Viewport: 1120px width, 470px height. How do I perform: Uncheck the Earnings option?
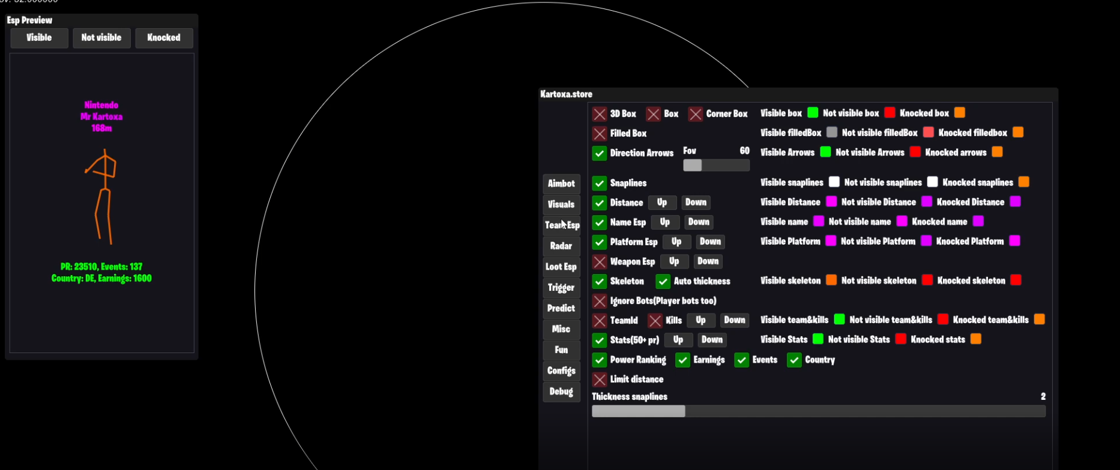pos(682,360)
